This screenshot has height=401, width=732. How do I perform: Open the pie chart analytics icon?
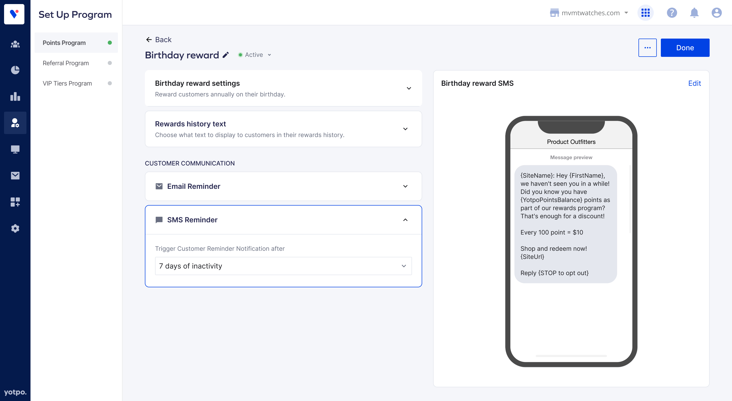(15, 70)
